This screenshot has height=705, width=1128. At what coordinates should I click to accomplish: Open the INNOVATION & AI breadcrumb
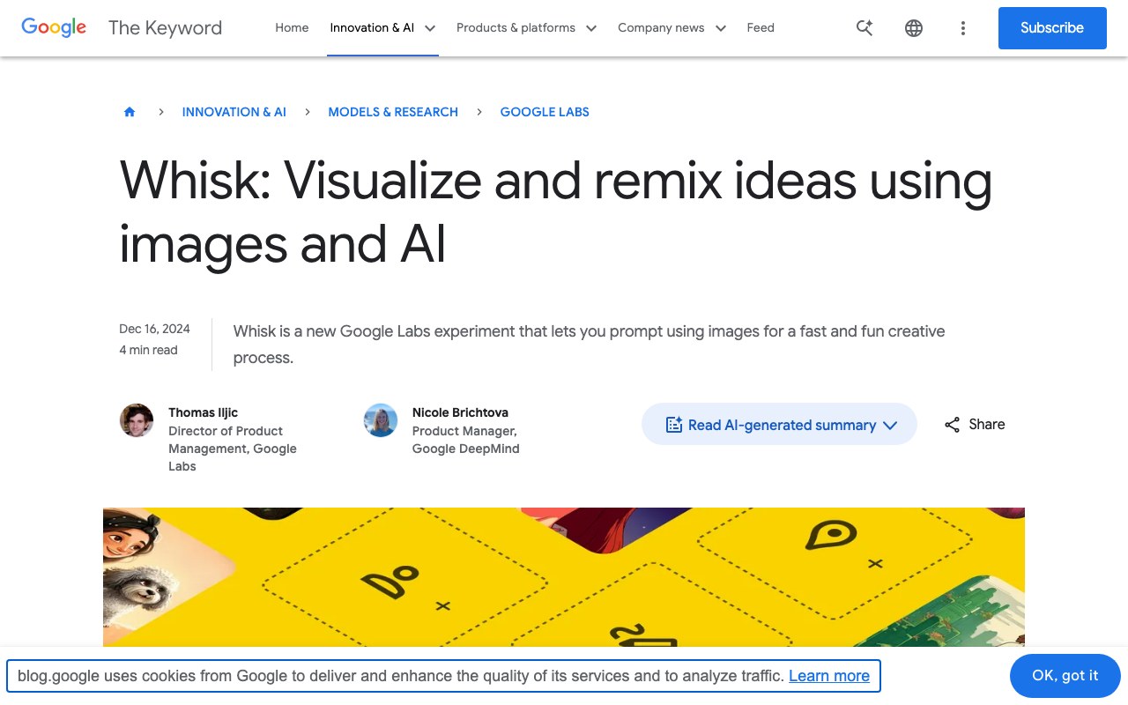point(234,112)
